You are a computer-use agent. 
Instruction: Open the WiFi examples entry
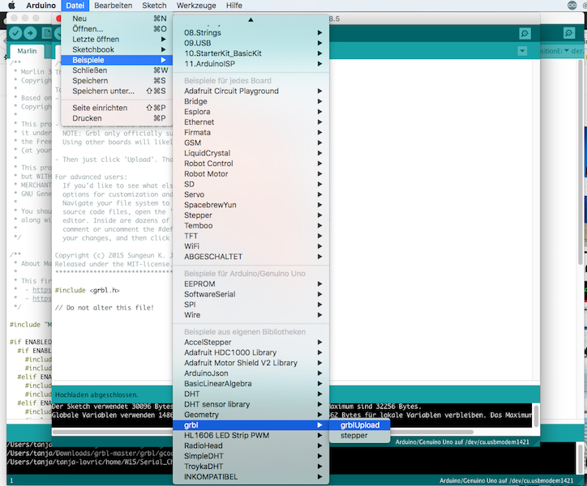click(x=251, y=246)
